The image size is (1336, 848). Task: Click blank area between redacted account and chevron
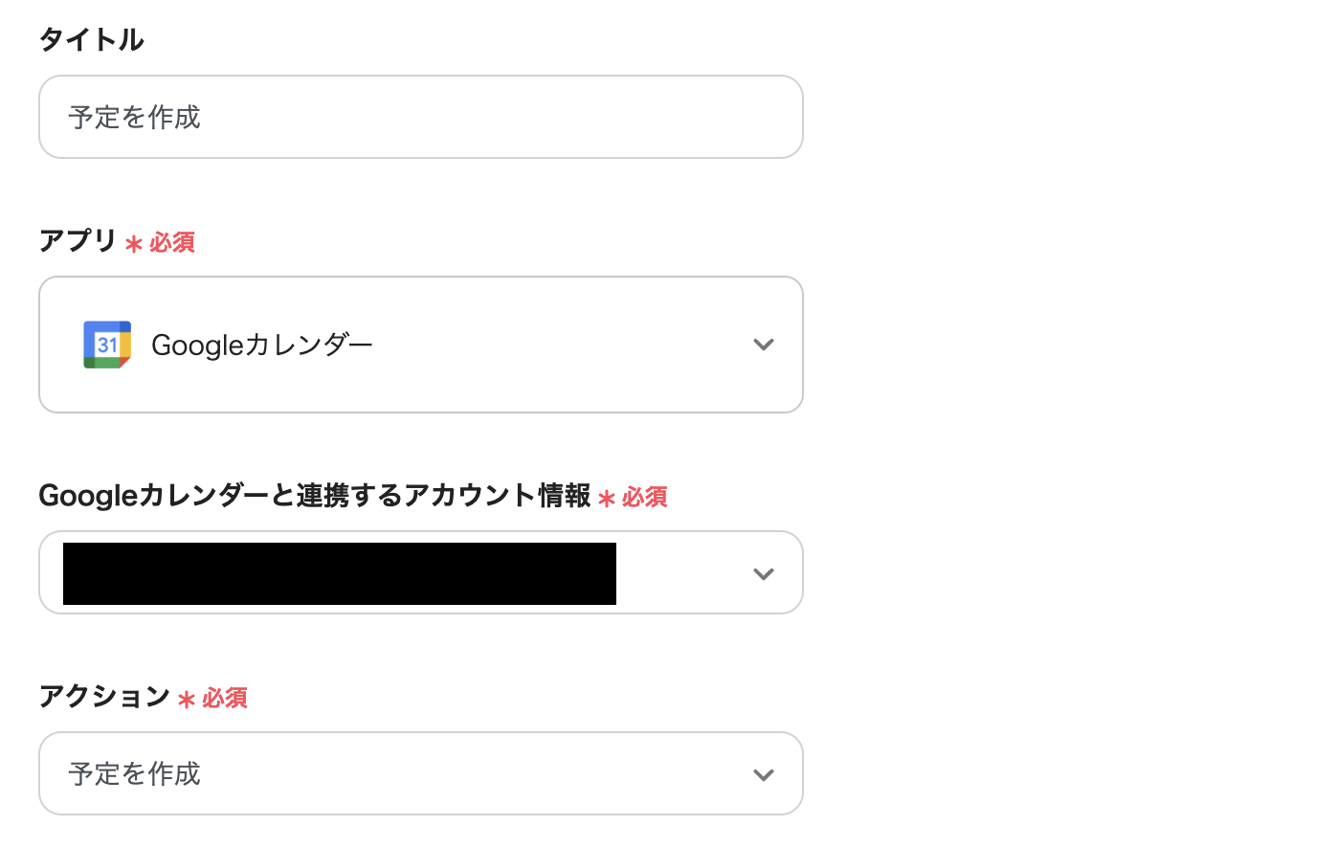(679, 573)
